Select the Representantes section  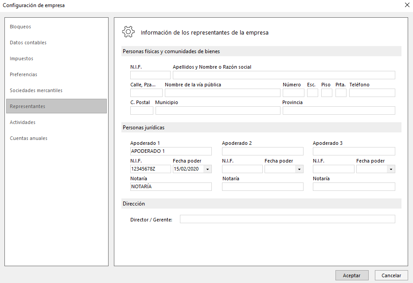coord(56,106)
